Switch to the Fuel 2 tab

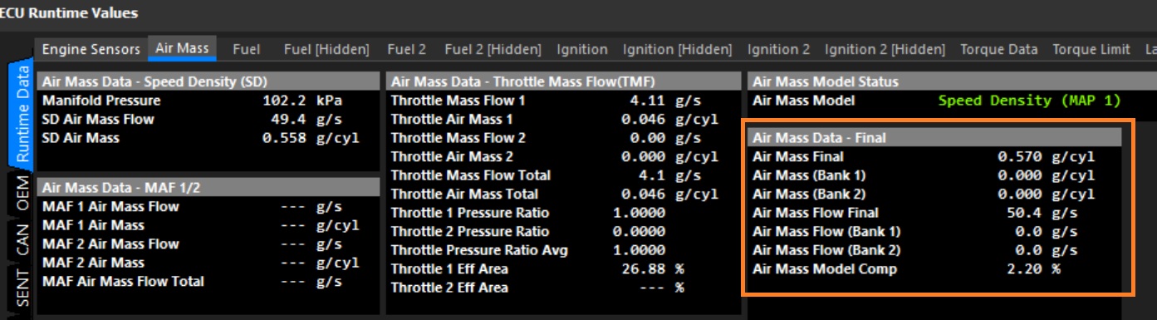coord(405,49)
